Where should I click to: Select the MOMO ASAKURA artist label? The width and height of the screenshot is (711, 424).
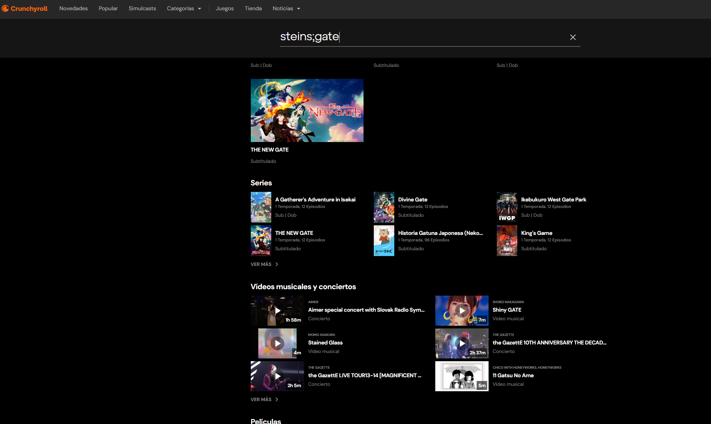tap(322, 335)
